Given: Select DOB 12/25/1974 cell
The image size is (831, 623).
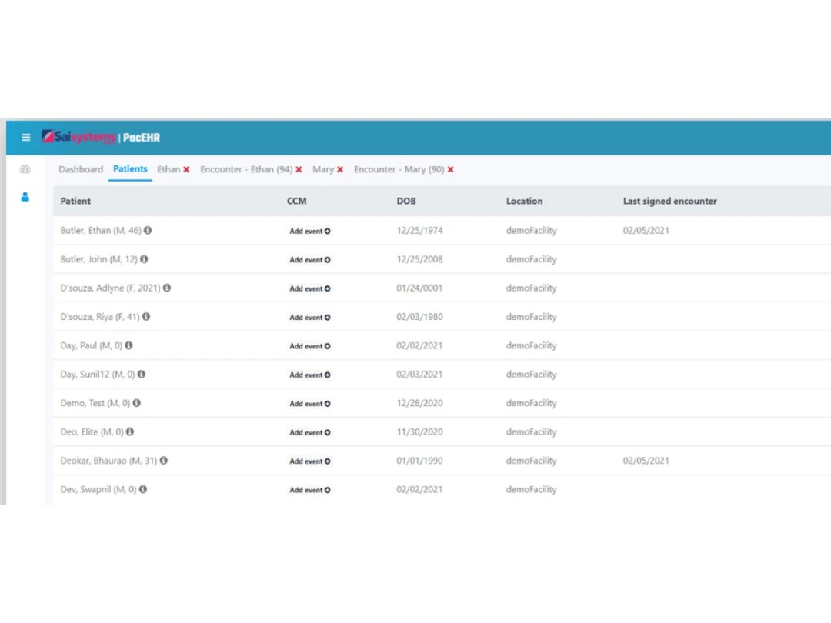Looking at the screenshot, I should tap(419, 231).
